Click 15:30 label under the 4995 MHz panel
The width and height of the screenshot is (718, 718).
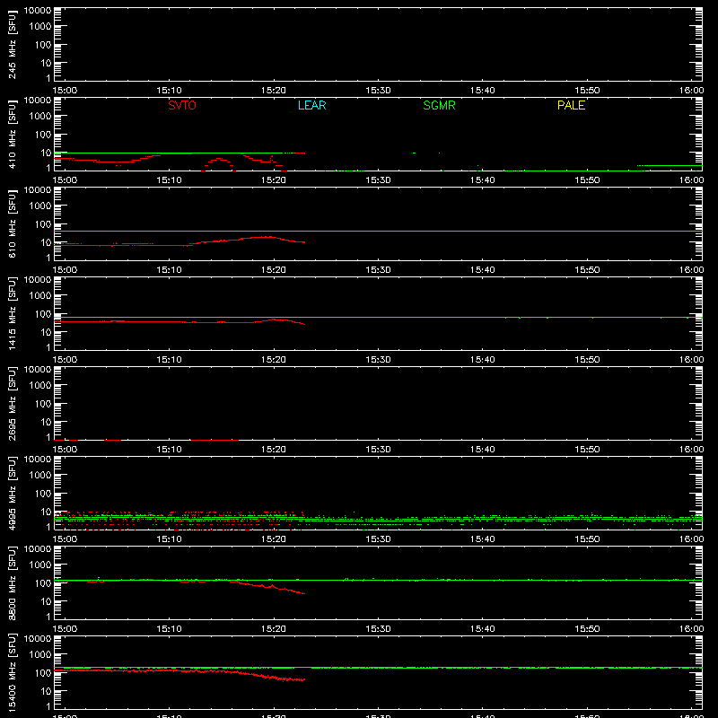coord(378,539)
